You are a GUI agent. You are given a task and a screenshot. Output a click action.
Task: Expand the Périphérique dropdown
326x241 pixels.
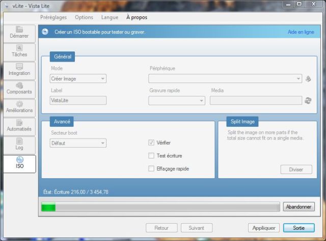pos(225,78)
